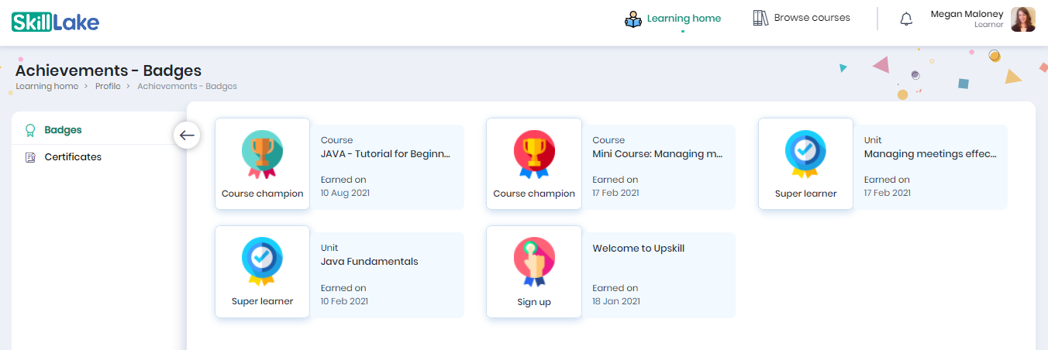Screen dimensions: 1048x350
Task: Click the SkillLake logo
Action: click(55, 22)
